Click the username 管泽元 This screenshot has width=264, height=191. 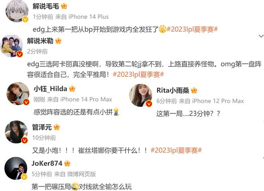(42, 127)
